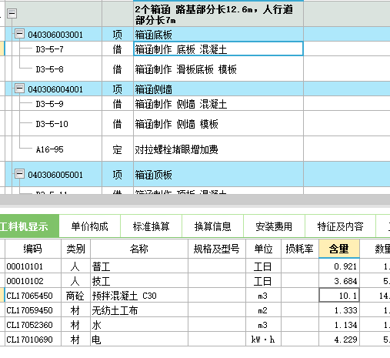Open the 换算信息 tab
The image size is (390, 358).
(x=213, y=226)
